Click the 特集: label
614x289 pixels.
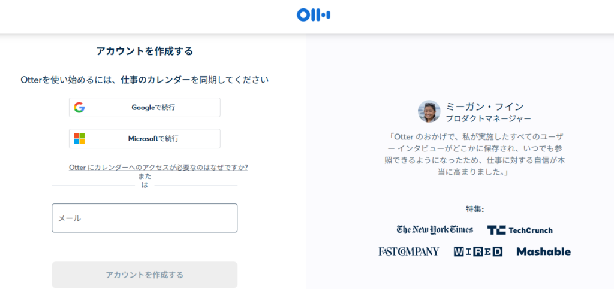click(474, 209)
